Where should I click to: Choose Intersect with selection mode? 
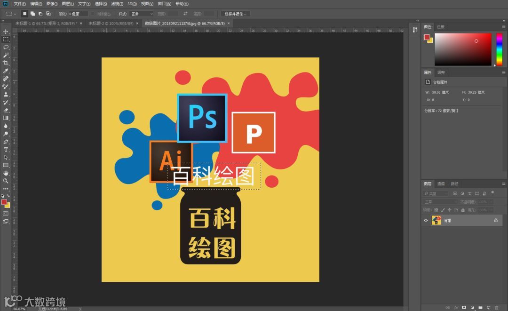click(x=48, y=14)
